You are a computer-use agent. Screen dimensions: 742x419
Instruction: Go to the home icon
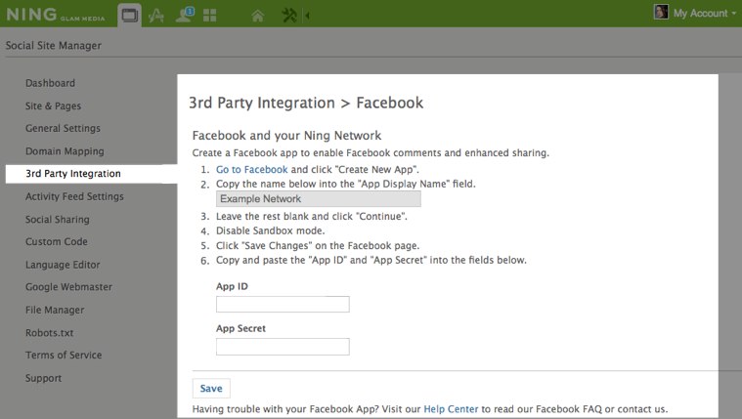coord(257,16)
